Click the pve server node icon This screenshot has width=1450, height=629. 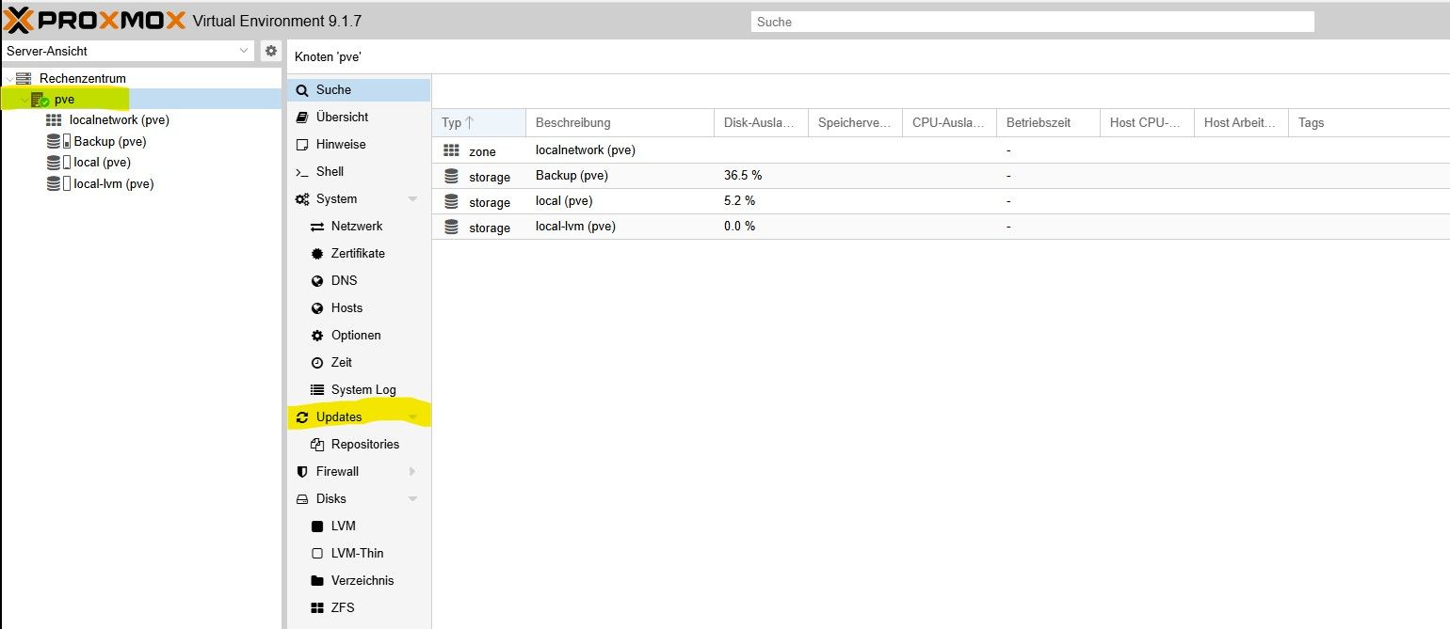pyautogui.click(x=40, y=99)
